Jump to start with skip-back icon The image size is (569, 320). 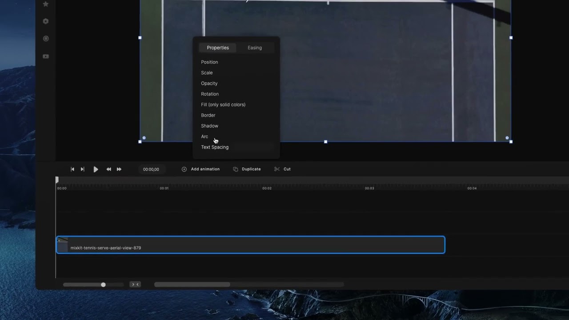[x=72, y=169]
